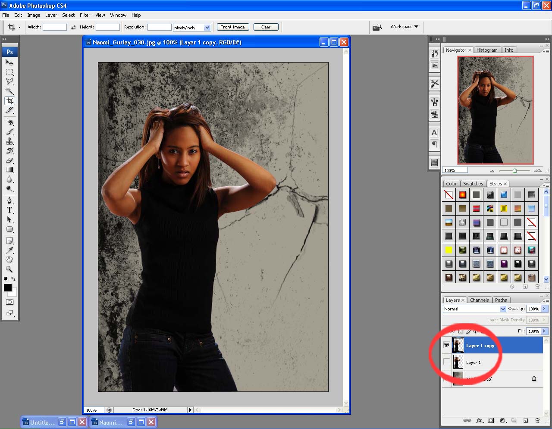Switch to the Histogram tab
Viewport: 552px width, 429px height.
(487, 50)
